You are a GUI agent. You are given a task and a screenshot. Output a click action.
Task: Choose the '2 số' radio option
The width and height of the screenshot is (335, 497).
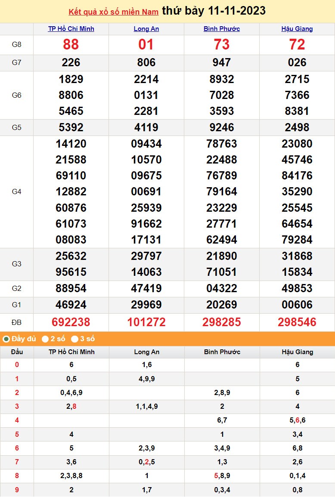(x=45, y=339)
